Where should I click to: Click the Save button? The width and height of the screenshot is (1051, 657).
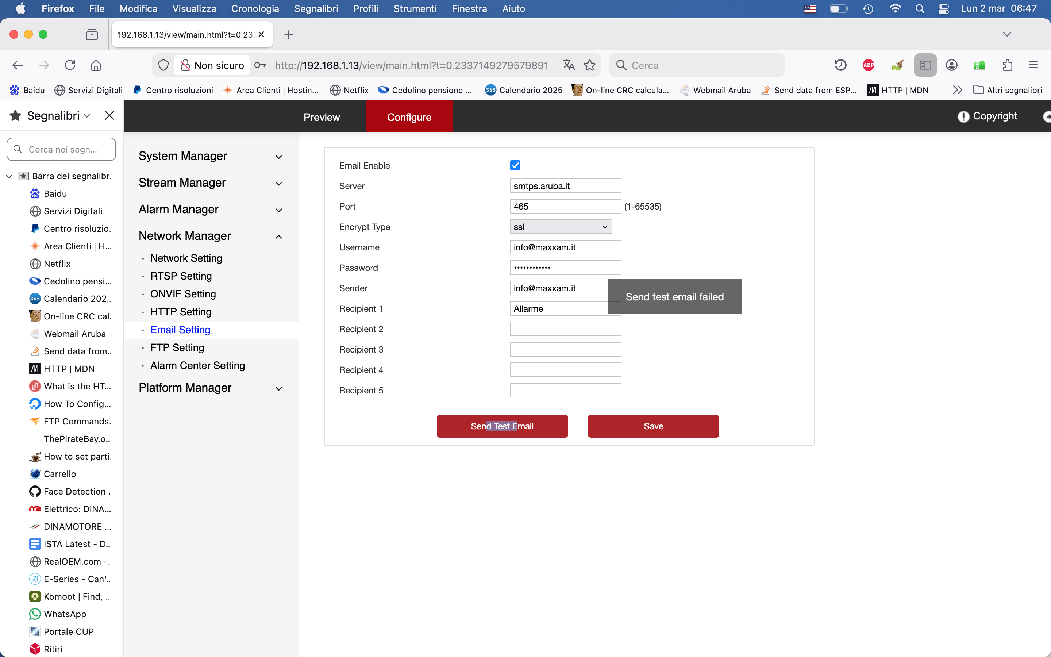point(653,426)
